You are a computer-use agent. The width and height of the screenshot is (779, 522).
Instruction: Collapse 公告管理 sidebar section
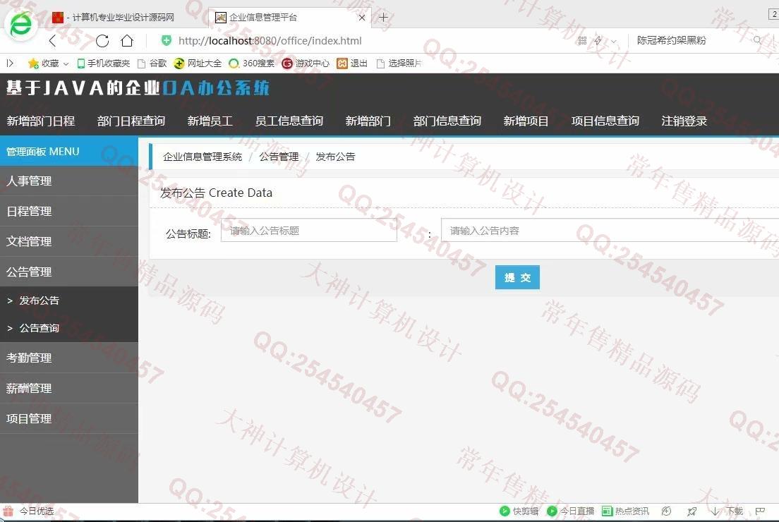point(69,272)
